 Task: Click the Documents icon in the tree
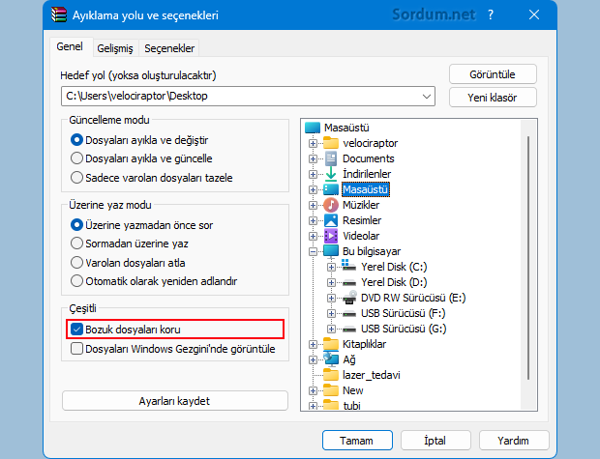point(331,158)
